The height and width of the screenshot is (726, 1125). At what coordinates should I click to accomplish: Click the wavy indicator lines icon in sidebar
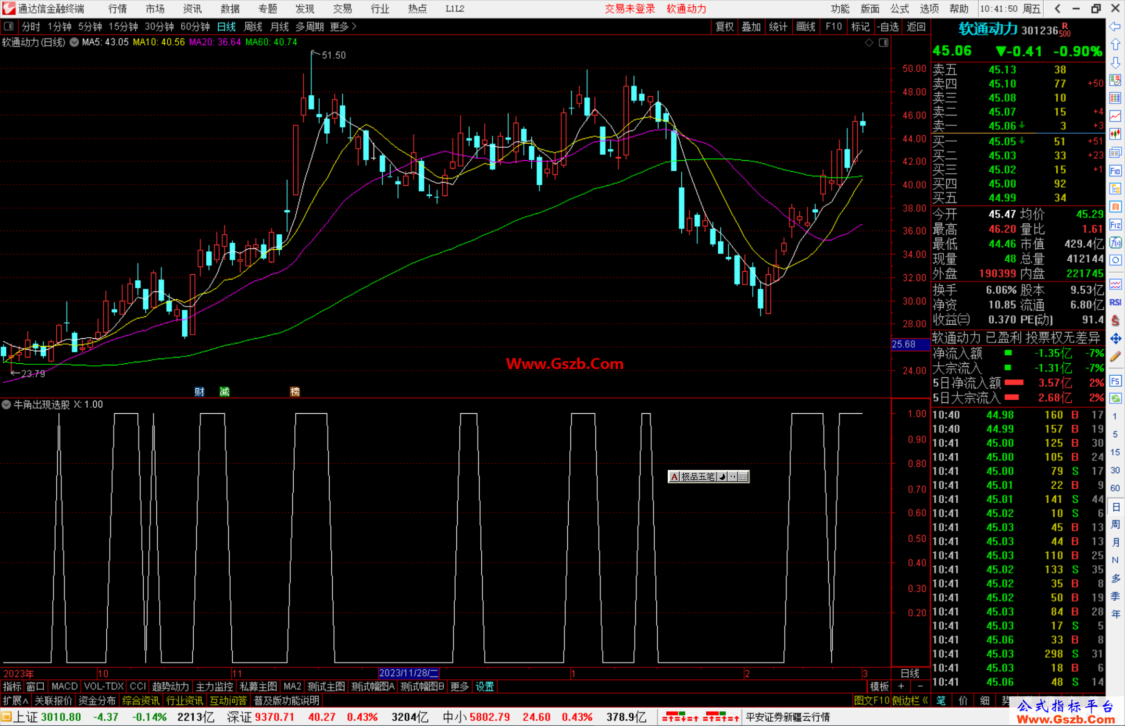(x=1115, y=284)
